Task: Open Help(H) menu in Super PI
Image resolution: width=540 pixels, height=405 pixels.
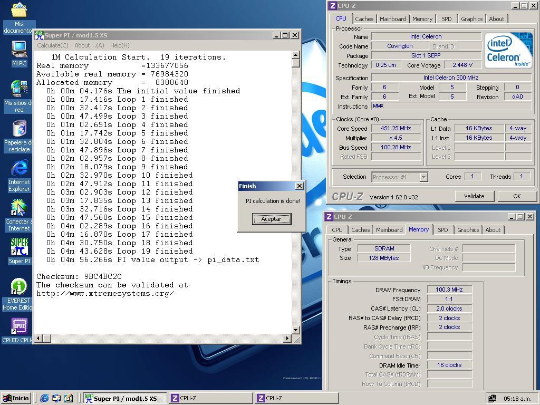Action: pos(120,45)
